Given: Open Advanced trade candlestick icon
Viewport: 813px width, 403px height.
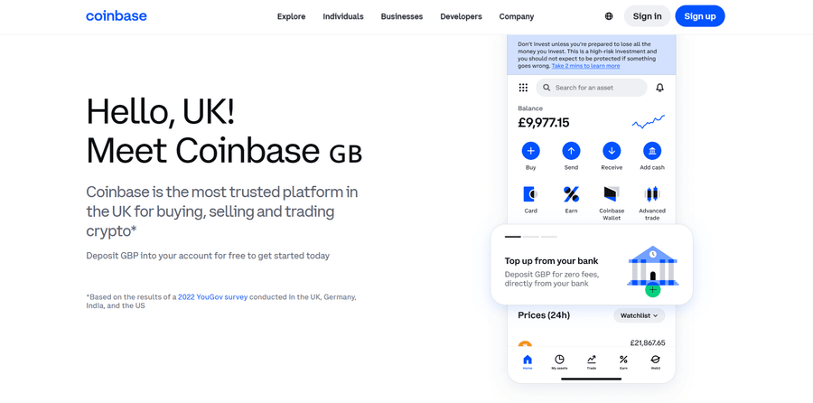Looking at the screenshot, I should [x=651, y=194].
